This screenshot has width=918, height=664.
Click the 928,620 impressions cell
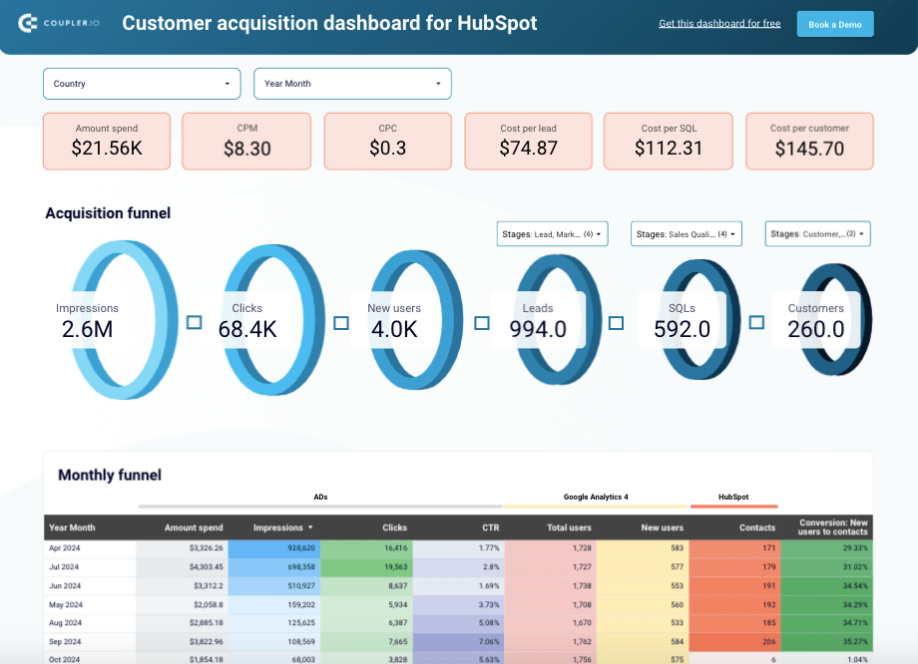[274, 548]
